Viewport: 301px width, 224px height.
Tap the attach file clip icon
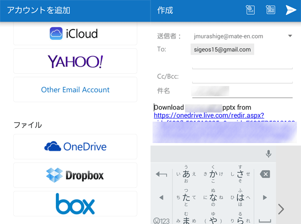(x=250, y=10)
